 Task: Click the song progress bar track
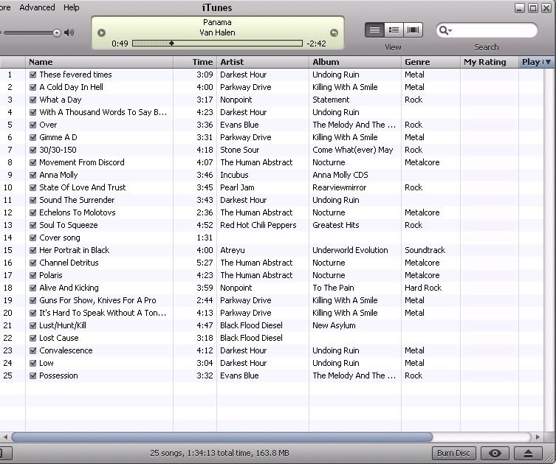217,44
